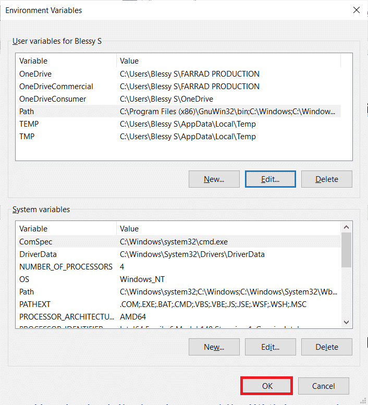The height and width of the screenshot is (405, 368).
Task: Select the OS system variable
Action: pos(179,279)
